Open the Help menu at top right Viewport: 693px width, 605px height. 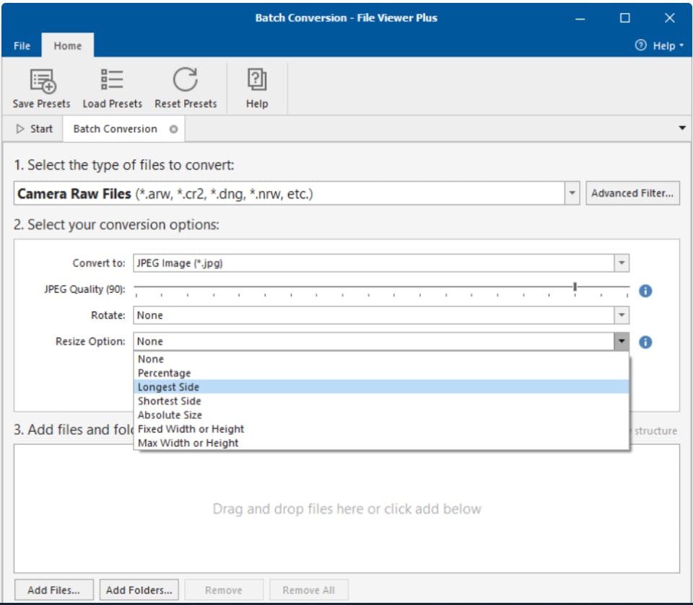click(x=662, y=45)
